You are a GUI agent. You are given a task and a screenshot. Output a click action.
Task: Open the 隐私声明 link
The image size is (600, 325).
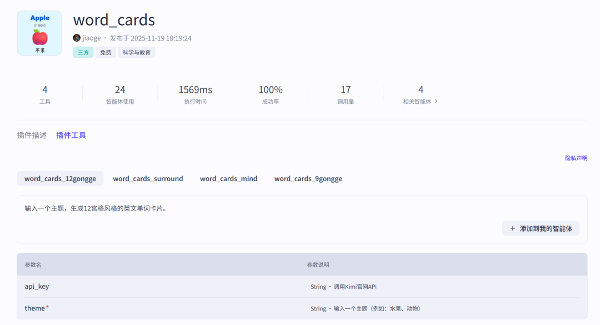pos(576,158)
